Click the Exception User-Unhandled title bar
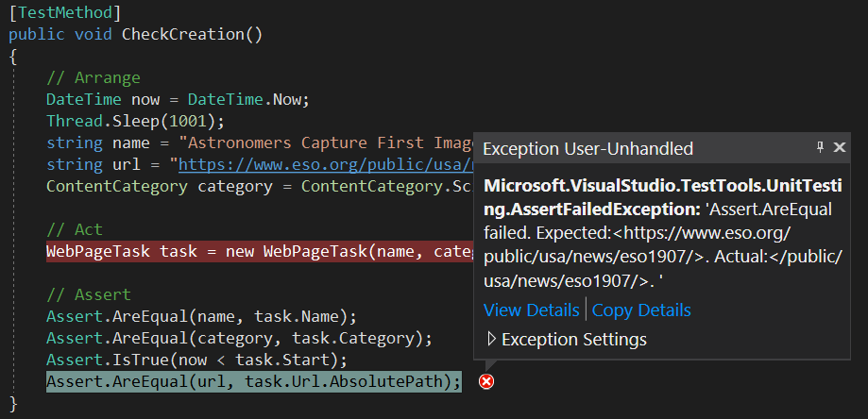Viewport: 868px width, 419px height. 661,148
